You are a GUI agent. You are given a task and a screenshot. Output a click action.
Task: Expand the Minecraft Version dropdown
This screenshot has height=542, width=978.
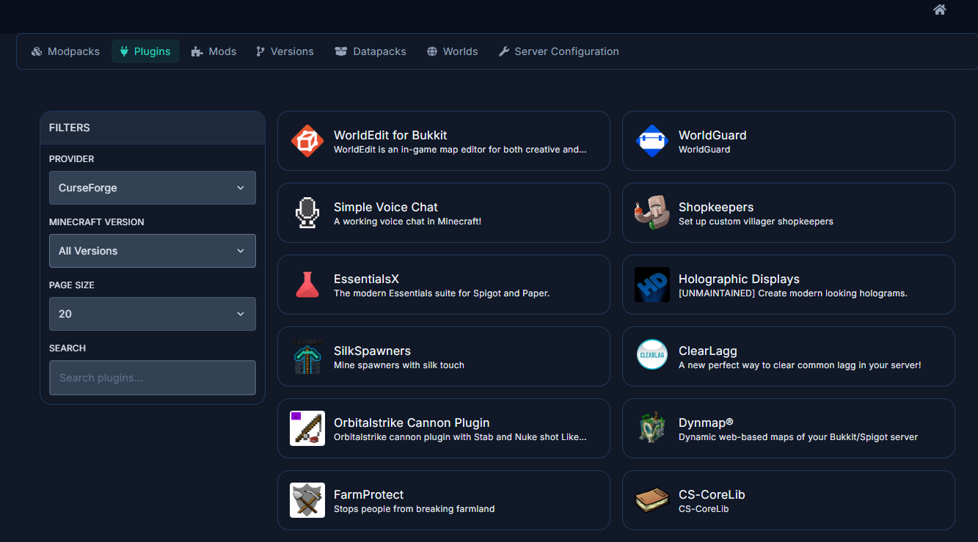pyautogui.click(x=152, y=251)
